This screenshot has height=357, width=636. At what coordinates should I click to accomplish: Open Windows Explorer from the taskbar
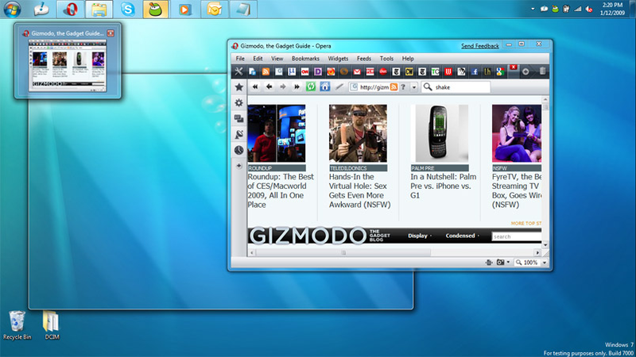(x=99, y=9)
